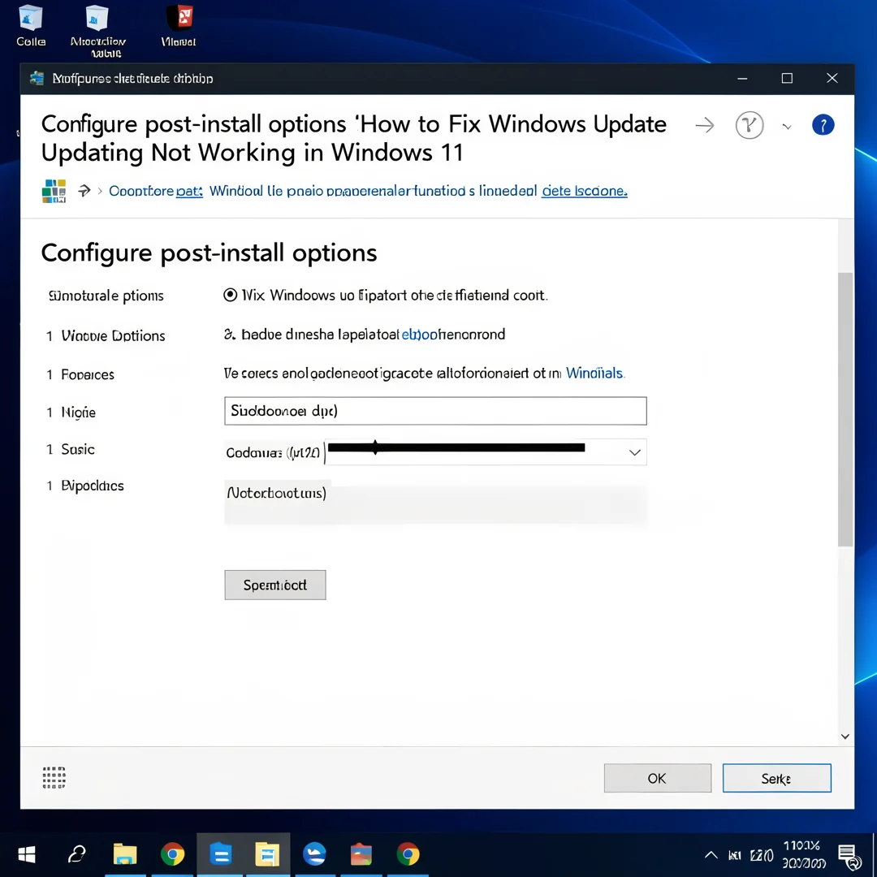877x877 pixels.
Task: Open the Codonuas dropdown arrow
Action: (x=635, y=452)
